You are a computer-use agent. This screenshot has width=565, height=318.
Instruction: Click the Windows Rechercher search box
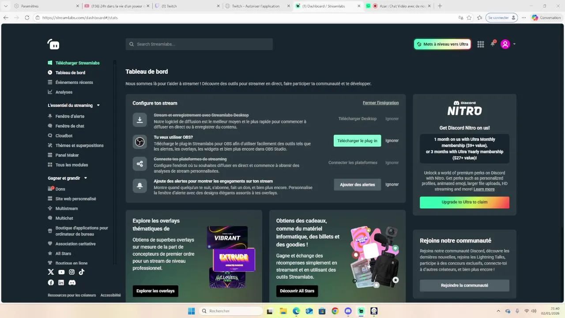(x=230, y=311)
